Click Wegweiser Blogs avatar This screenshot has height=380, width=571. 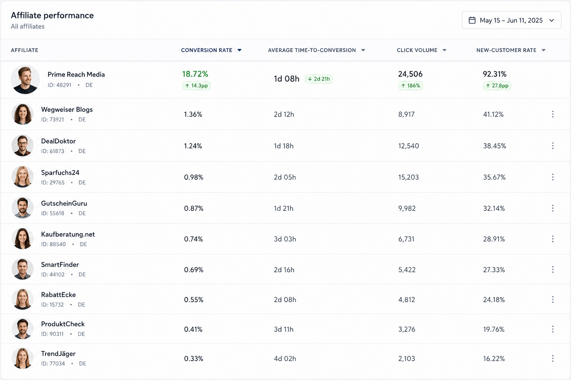[23, 114]
